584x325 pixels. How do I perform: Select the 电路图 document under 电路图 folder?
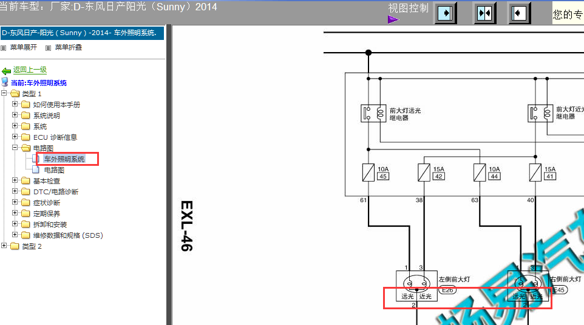pos(54,170)
